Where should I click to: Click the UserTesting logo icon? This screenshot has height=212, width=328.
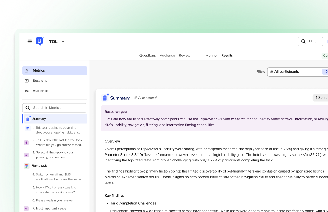pyautogui.click(x=40, y=41)
